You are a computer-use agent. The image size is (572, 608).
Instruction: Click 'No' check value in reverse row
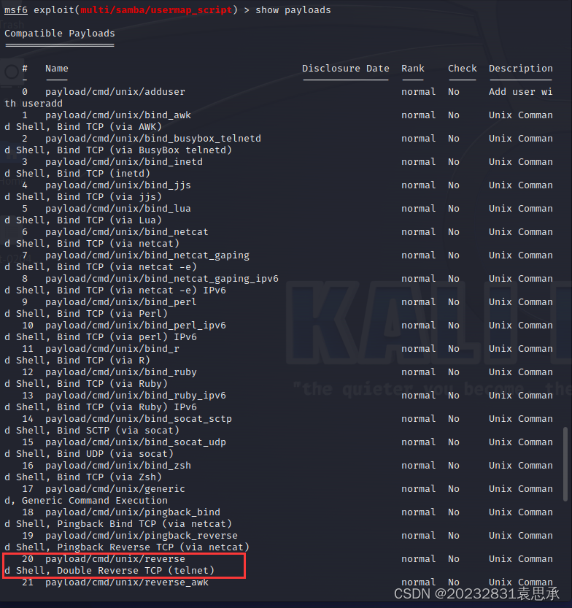(454, 559)
